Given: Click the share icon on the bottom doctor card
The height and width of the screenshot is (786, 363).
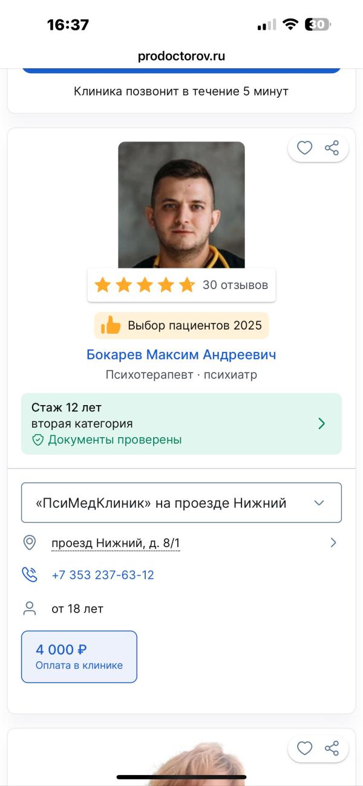Looking at the screenshot, I should coord(332,749).
